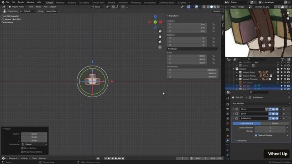The width and height of the screenshot is (292, 164).
Task: Toggle X-ray display icon
Action: coord(204,7)
